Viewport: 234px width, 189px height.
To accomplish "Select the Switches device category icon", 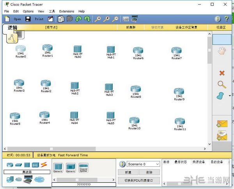I will [x=18, y=165].
